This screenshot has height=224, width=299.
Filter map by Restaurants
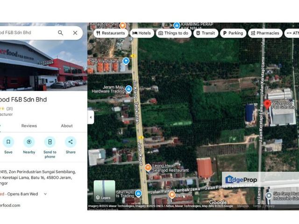point(111,33)
